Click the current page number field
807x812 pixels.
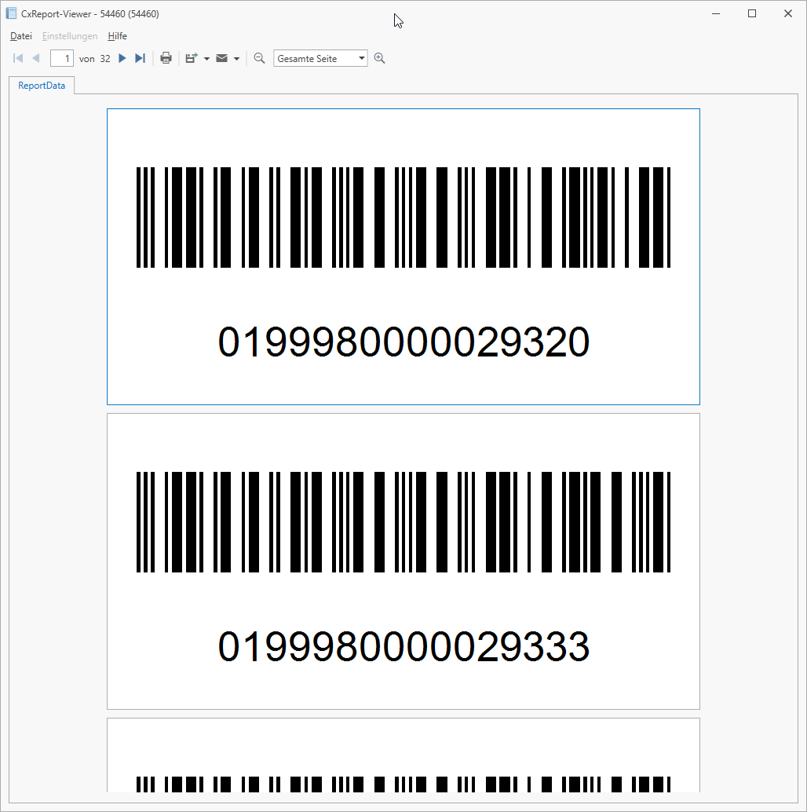61,59
